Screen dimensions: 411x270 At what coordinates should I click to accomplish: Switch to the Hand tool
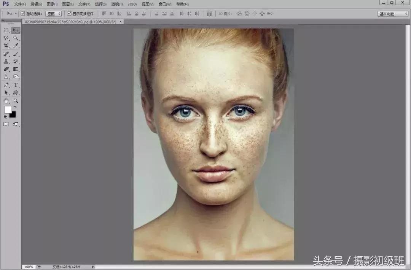click(6, 101)
